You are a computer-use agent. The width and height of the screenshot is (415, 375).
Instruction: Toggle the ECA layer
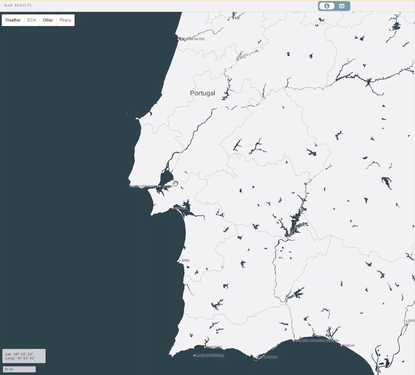click(31, 20)
